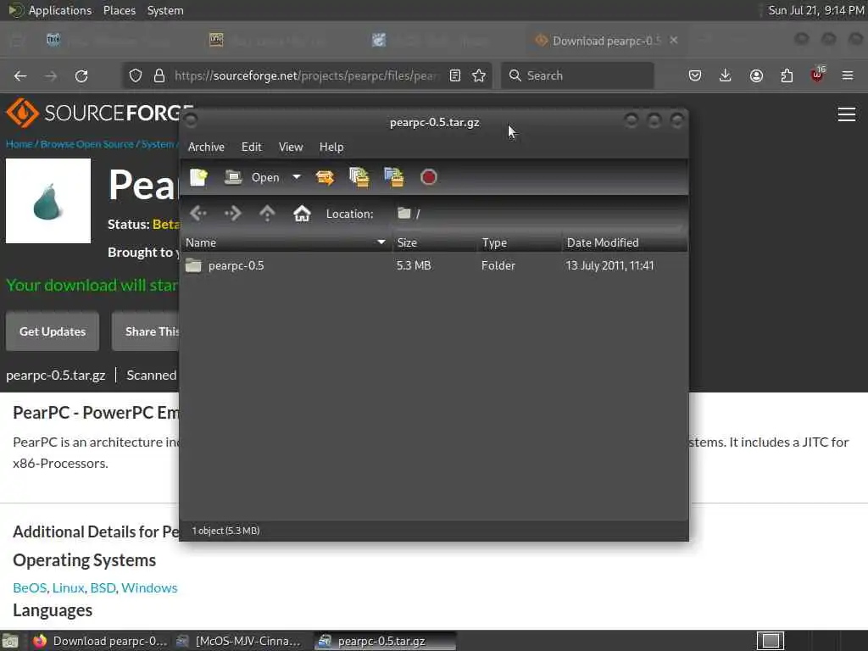Click the Open archive button
The height and width of the screenshot is (651, 868).
253,177
